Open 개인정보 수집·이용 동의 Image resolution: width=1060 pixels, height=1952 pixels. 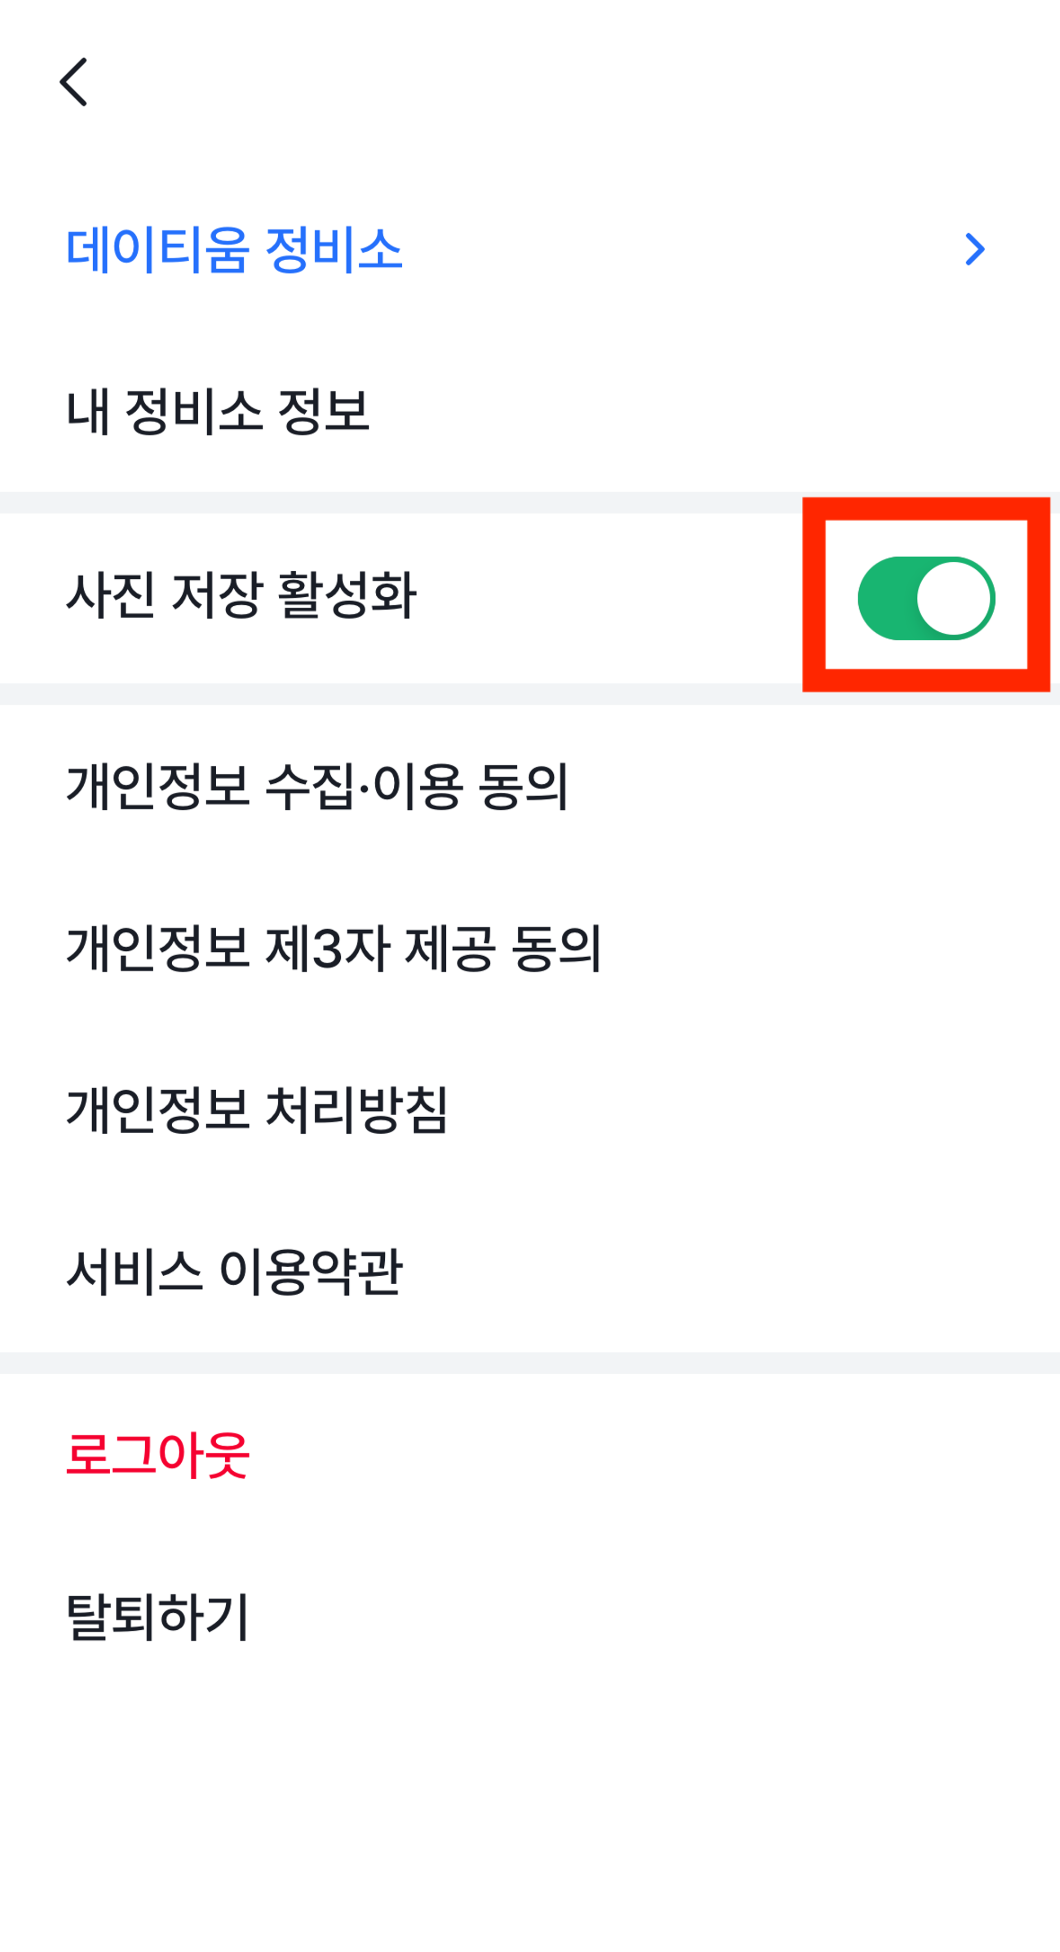[317, 786]
